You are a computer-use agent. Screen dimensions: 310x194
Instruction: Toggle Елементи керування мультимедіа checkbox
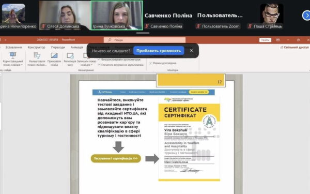coord(99,65)
